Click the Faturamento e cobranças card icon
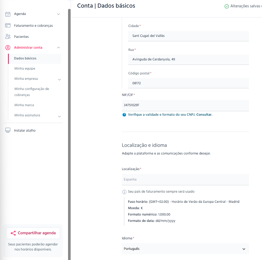Image resolution: width=262 pixels, height=260 pixels. point(8,25)
